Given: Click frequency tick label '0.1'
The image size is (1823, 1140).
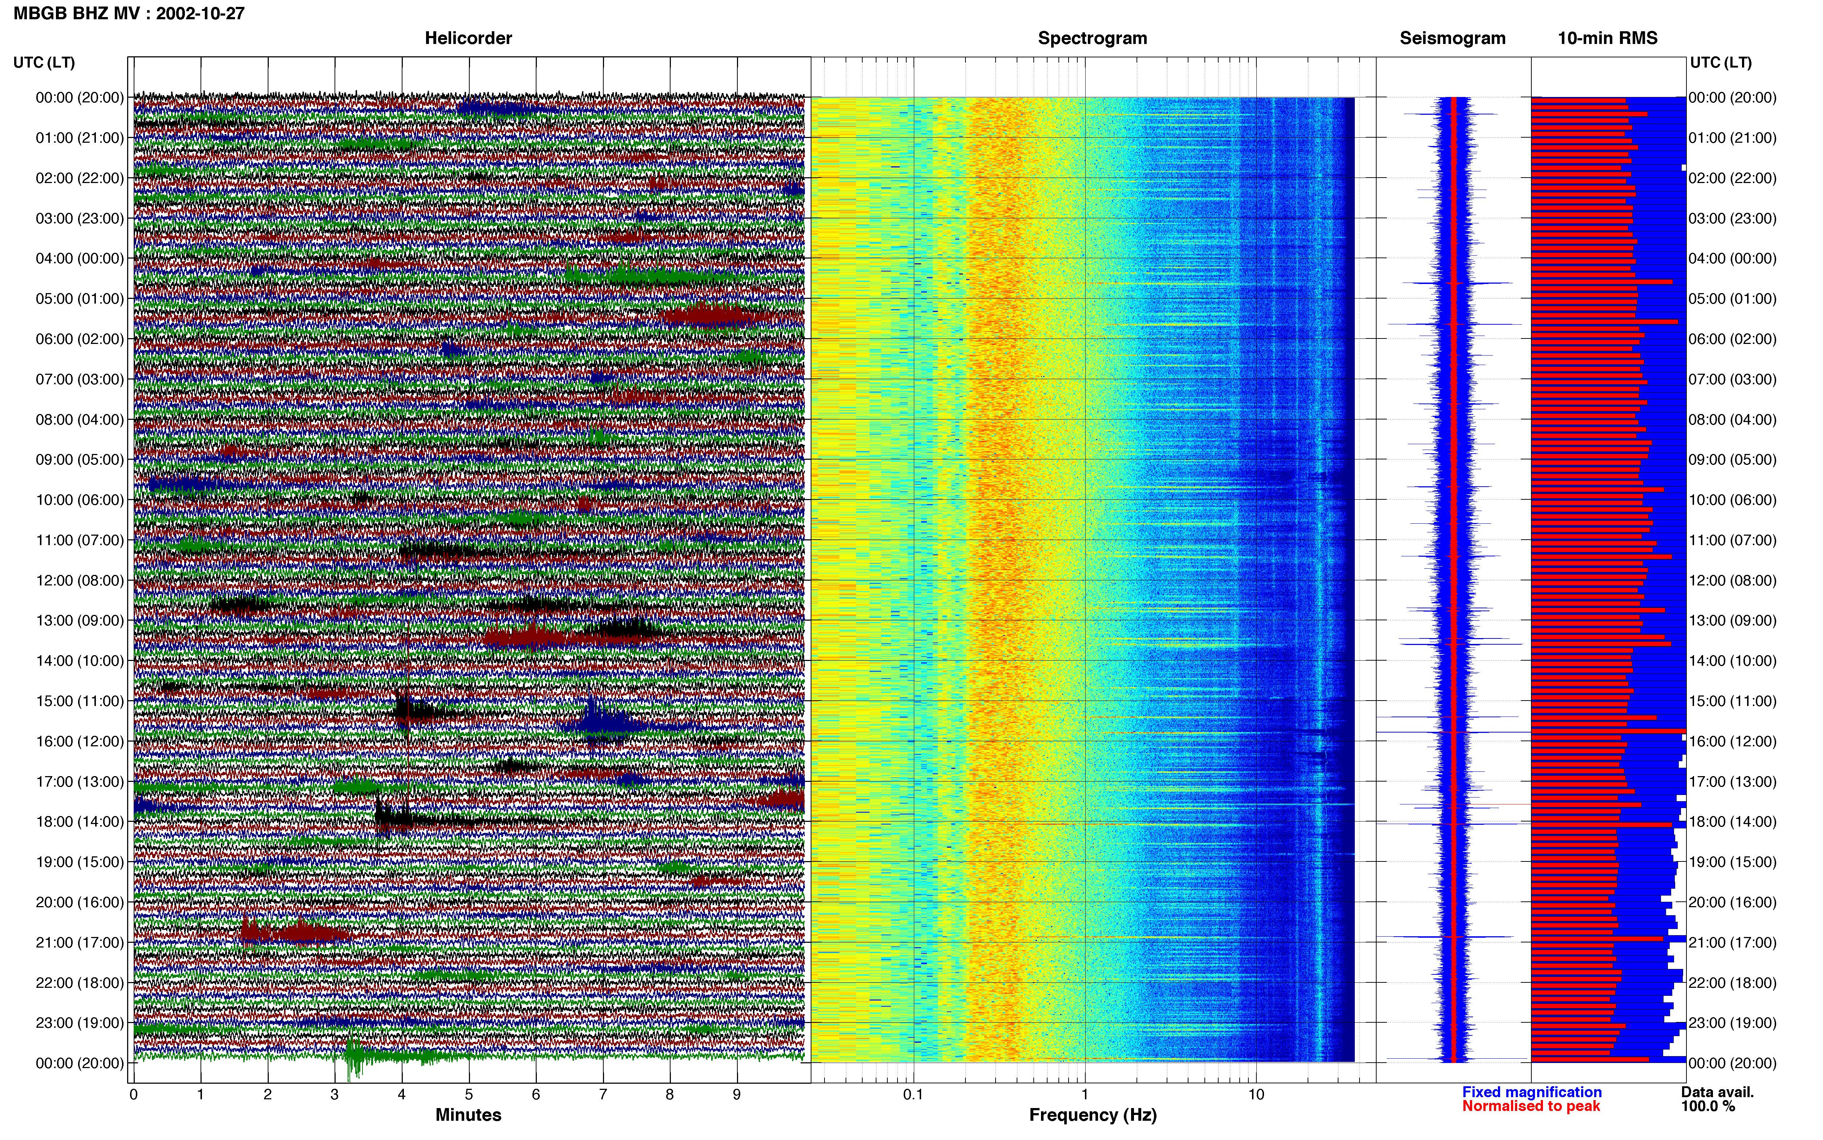Looking at the screenshot, I should 913,1095.
